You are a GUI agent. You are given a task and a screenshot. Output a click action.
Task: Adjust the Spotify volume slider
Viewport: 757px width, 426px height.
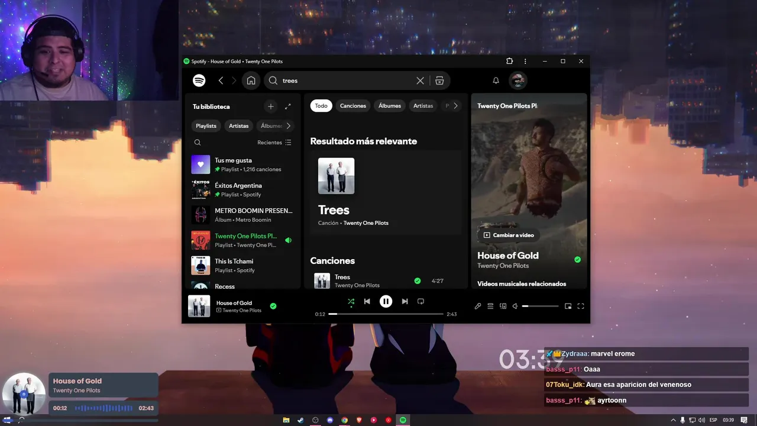540,306
